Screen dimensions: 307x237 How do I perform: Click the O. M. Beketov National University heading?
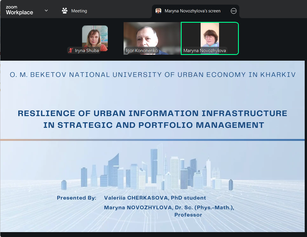(153, 75)
